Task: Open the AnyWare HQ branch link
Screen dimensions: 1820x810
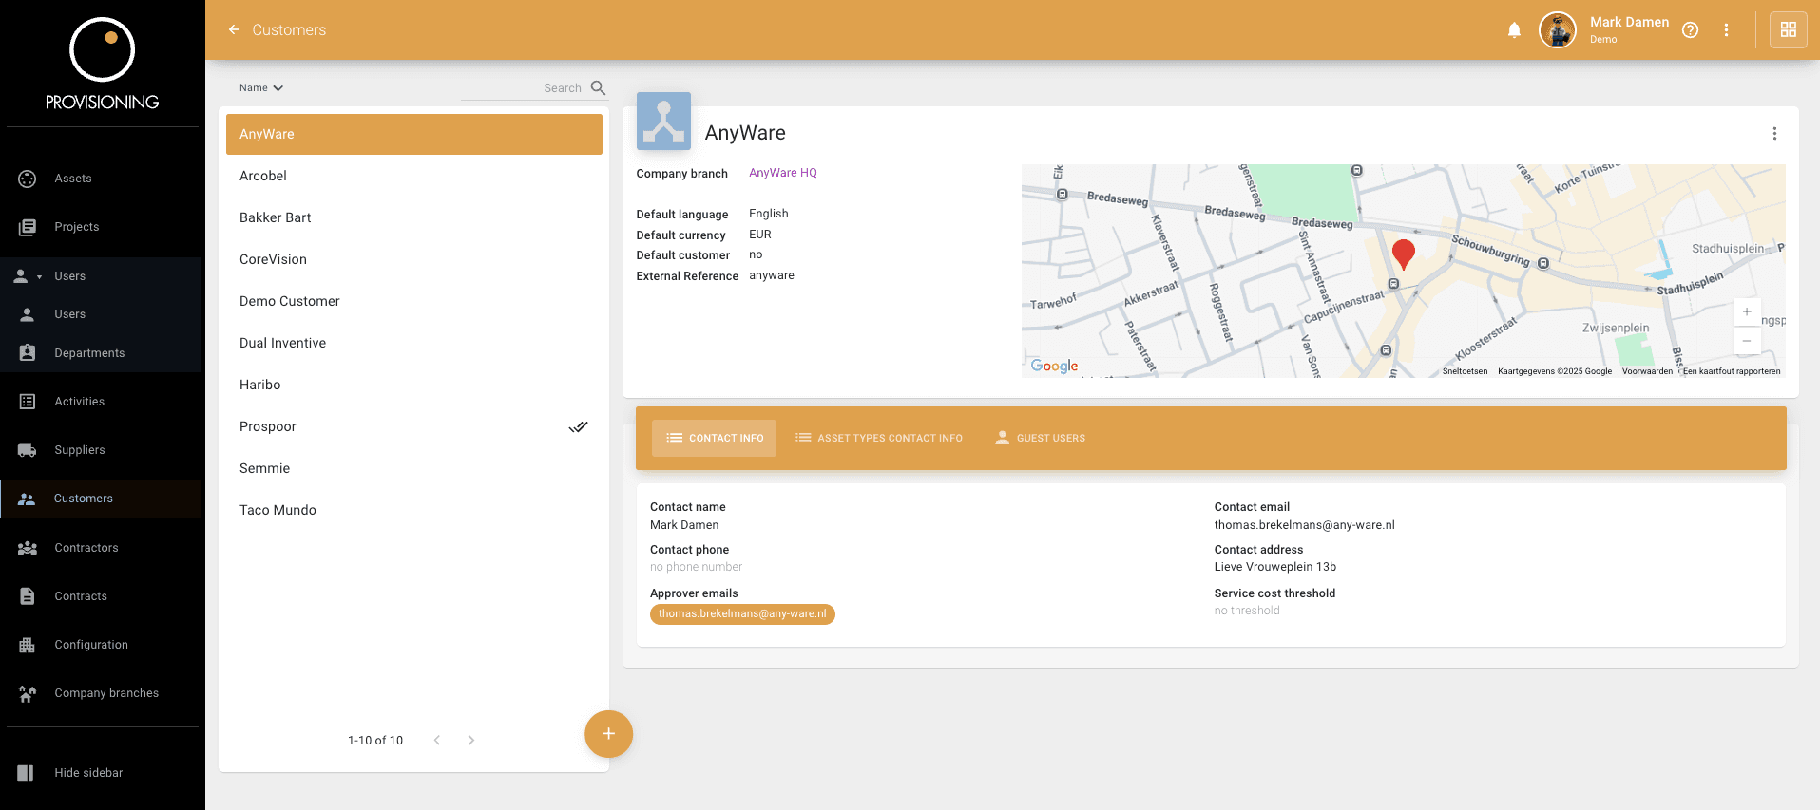Action: pos(783,173)
